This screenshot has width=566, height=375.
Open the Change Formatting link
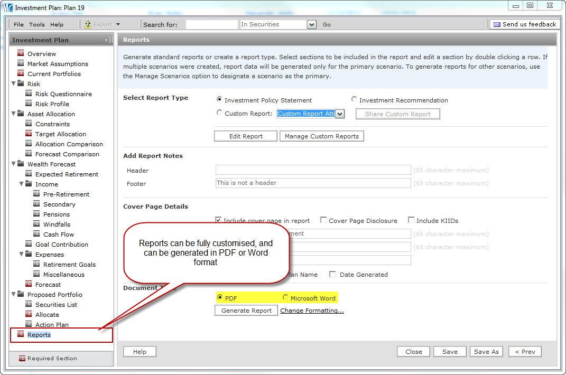[x=312, y=311]
